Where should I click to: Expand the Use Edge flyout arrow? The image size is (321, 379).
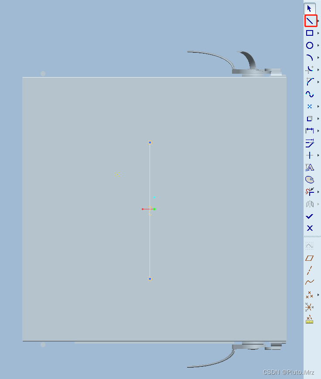(318, 119)
